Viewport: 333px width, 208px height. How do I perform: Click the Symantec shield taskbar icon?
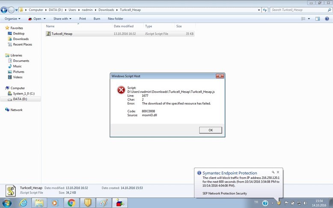pyautogui.click(x=87, y=203)
